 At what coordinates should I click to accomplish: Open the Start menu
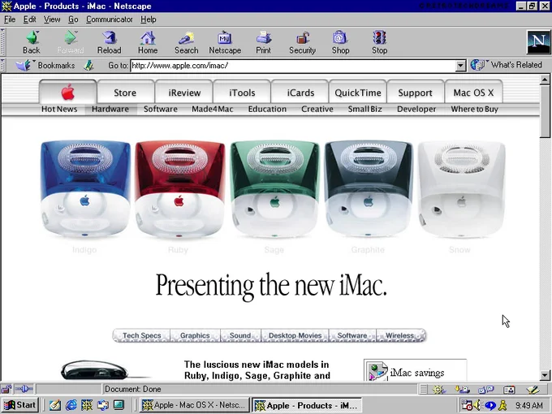click(x=19, y=405)
